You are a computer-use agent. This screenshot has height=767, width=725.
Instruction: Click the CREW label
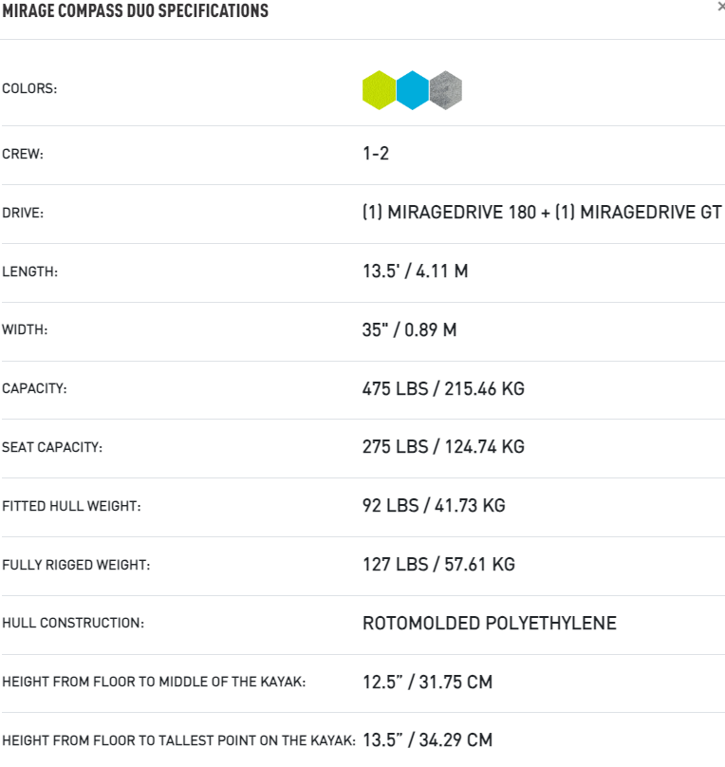coord(23,154)
